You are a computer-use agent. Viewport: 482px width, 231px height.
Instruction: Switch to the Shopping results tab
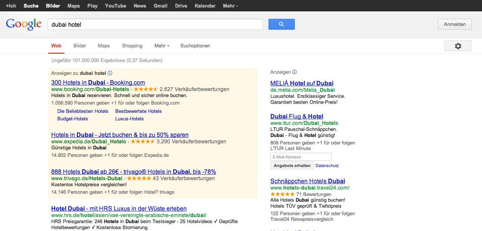pyautogui.click(x=132, y=46)
